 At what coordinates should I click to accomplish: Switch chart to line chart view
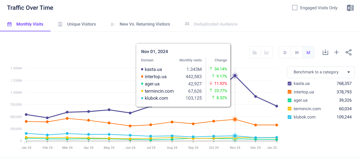click(x=267, y=52)
